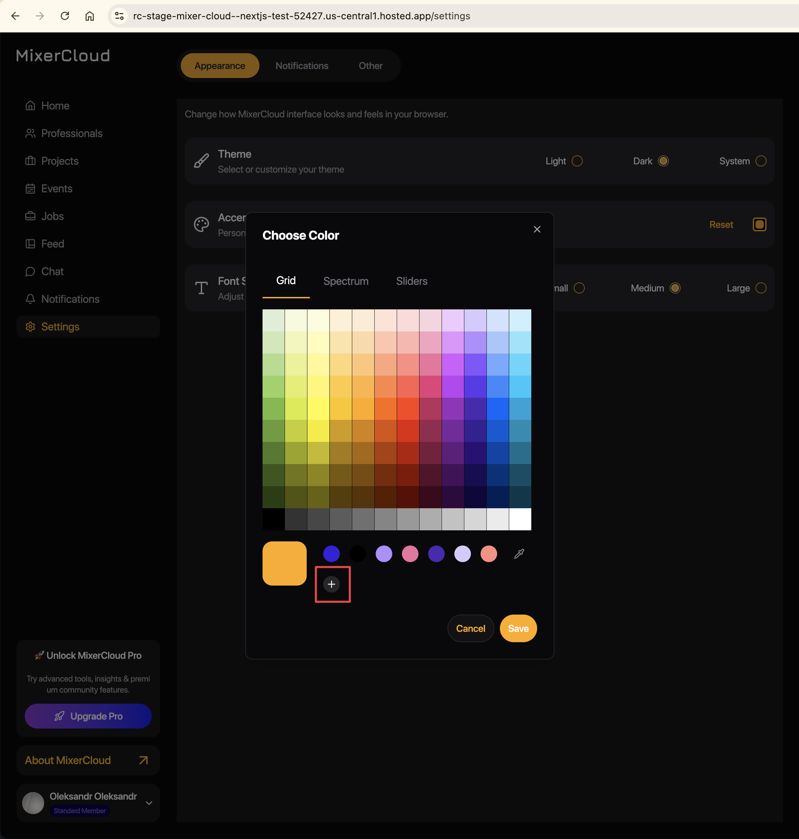The image size is (799, 839).
Task: Click the plus icon to add swatch
Action: (x=331, y=584)
